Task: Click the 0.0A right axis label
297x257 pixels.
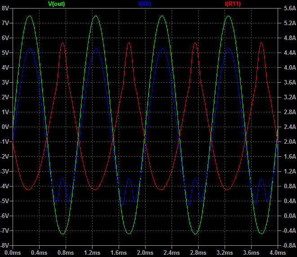Action: click(290, 216)
